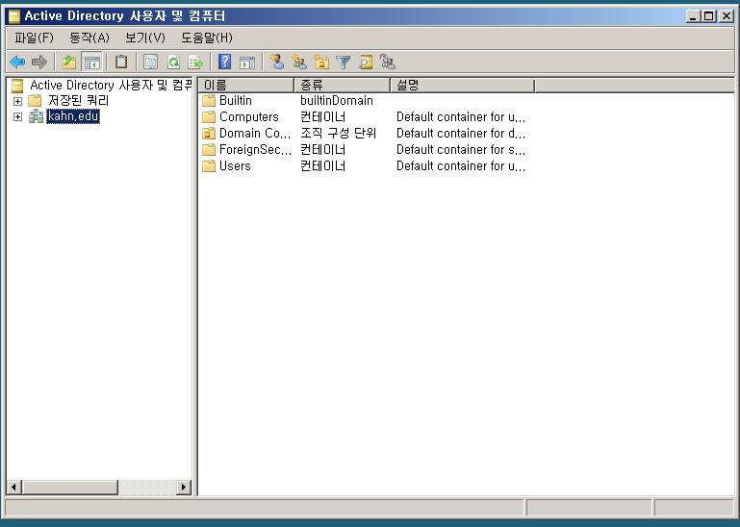740x527 pixels.
Task: Open the 동작(A) menu
Action: tap(89, 38)
